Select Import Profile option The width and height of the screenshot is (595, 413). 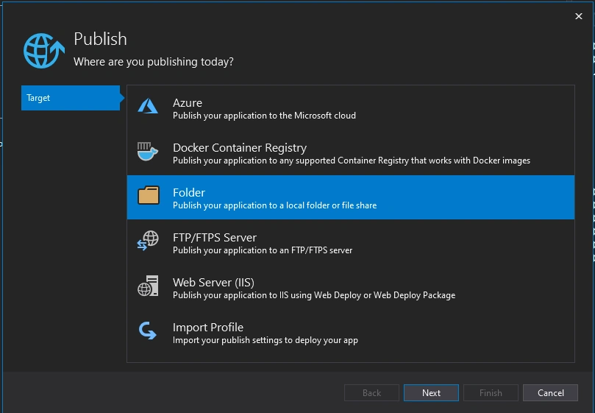pyautogui.click(x=351, y=332)
